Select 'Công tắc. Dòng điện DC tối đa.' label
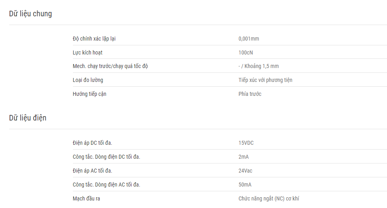The image size is (387, 208). pos(106,157)
